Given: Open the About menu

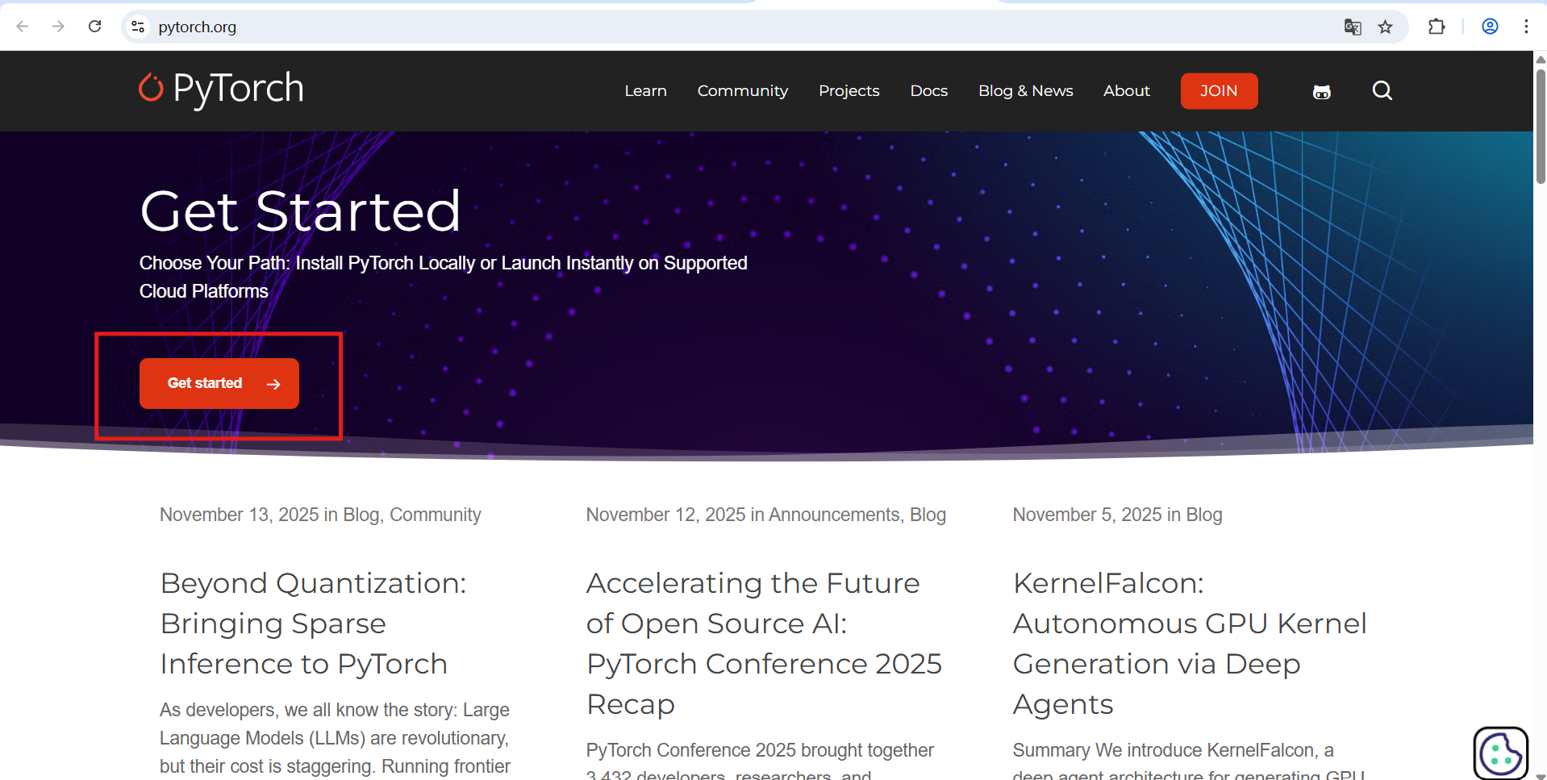Looking at the screenshot, I should tap(1126, 91).
